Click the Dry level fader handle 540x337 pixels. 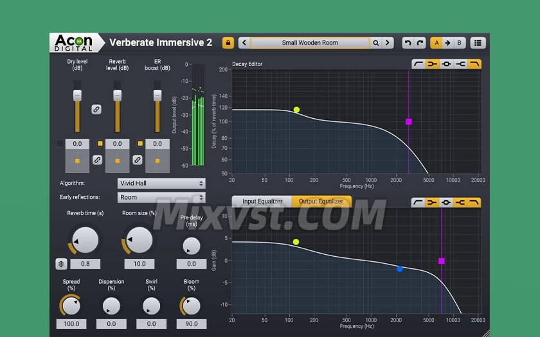[78, 95]
